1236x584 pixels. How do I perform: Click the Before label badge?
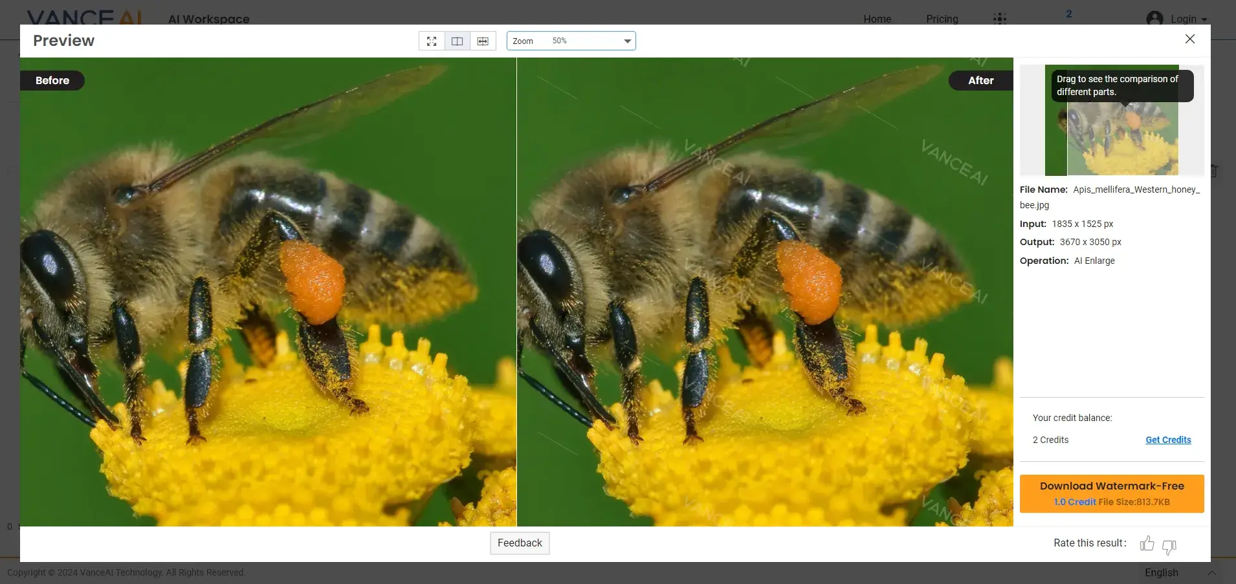(52, 80)
